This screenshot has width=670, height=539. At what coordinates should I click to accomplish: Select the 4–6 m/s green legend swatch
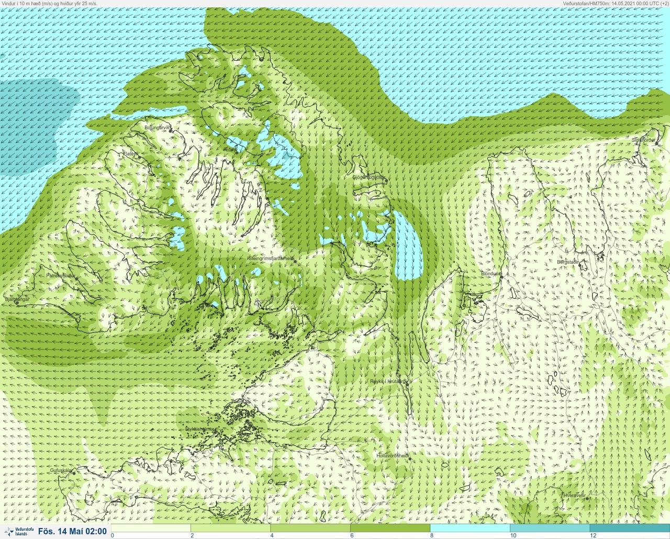310,528
